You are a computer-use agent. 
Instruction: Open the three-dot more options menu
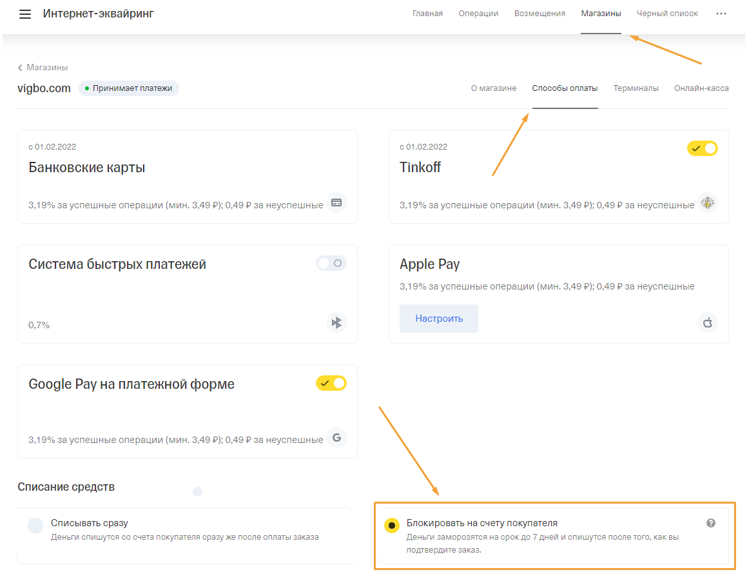click(x=721, y=14)
